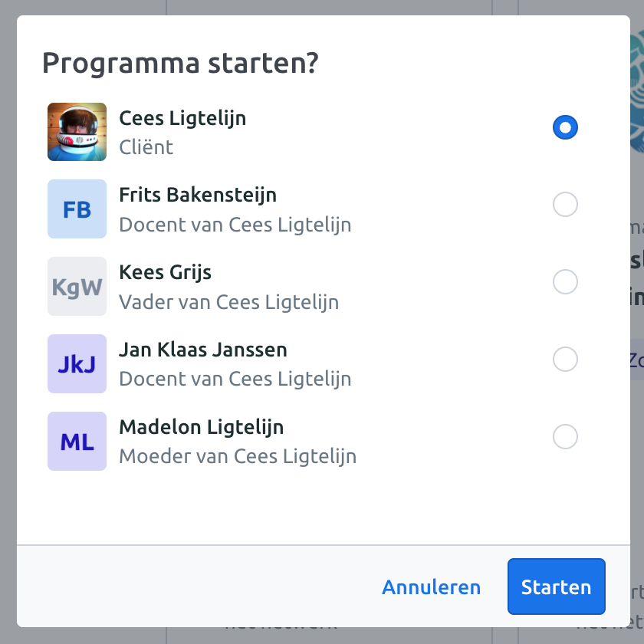644x644 pixels.
Task: Click the 'Vader van Cees Ligtelijn' label
Action: 229,302
